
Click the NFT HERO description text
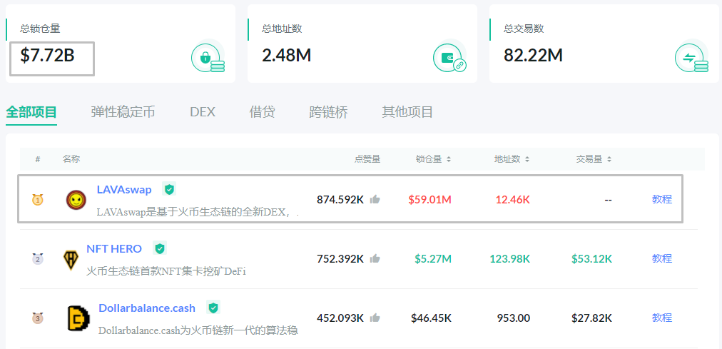pos(166,272)
